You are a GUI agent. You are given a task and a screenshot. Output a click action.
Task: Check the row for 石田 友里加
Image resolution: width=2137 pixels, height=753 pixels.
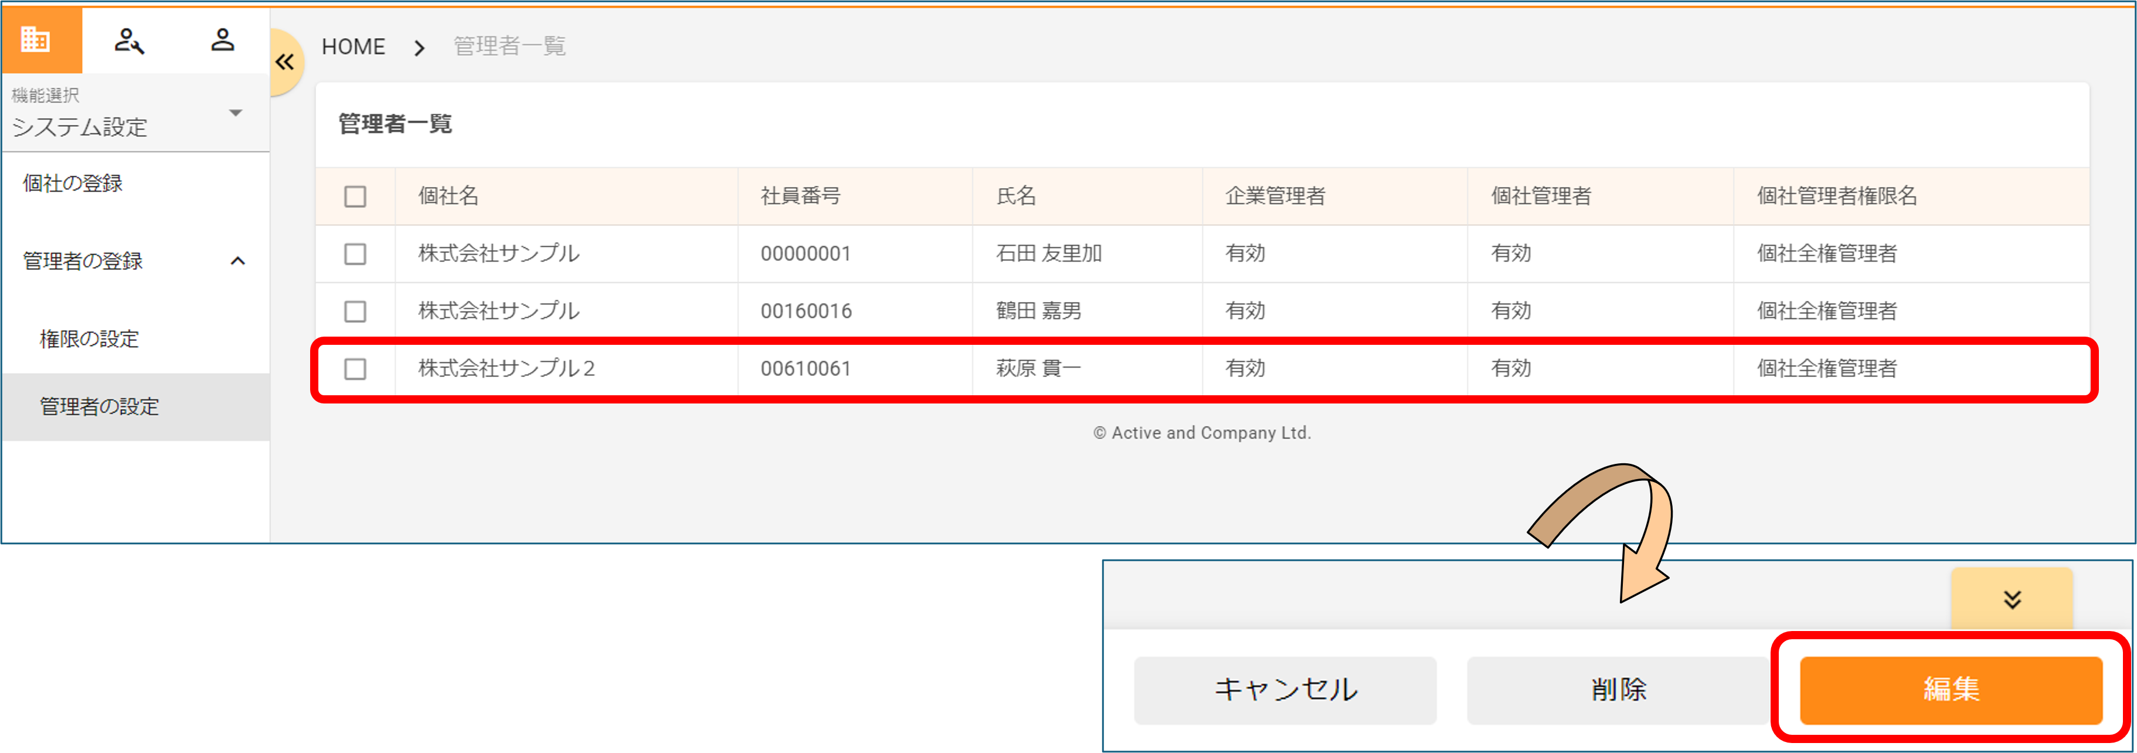[x=355, y=254]
